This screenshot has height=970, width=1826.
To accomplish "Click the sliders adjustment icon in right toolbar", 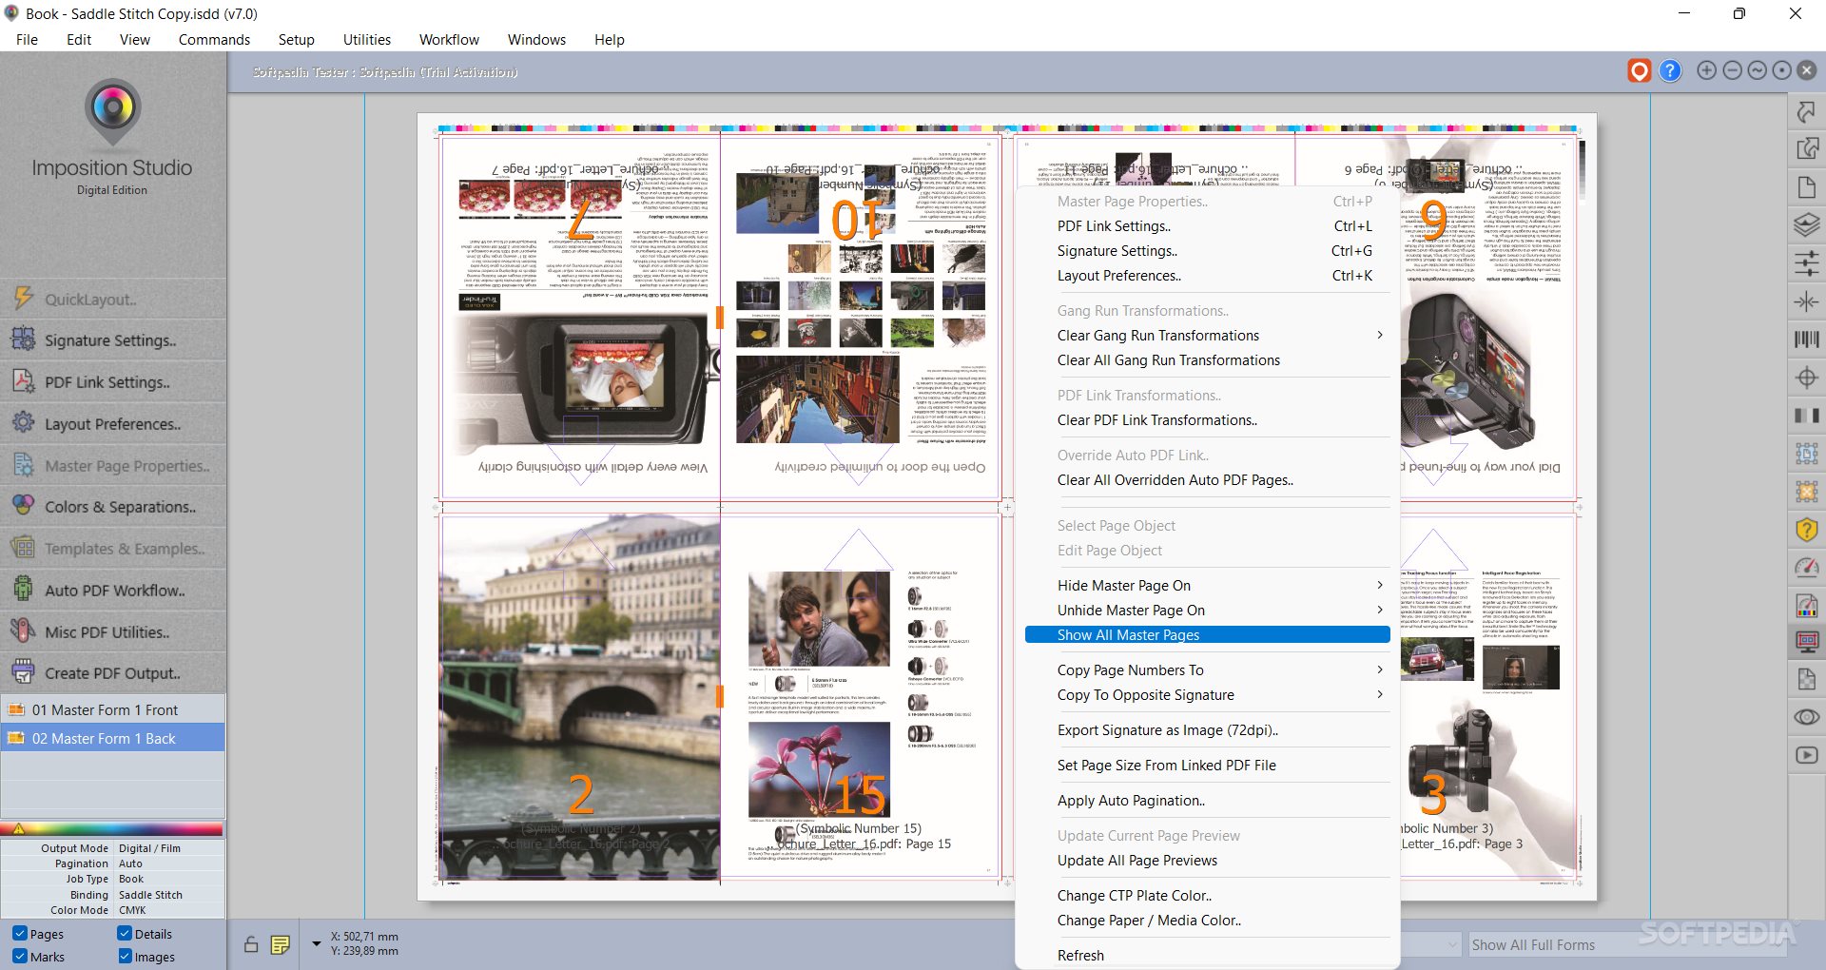I will pyautogui.click(x=1806, y=263).
